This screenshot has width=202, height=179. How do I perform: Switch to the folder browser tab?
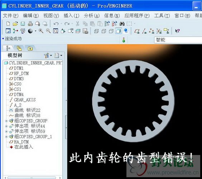coord(19,48)
